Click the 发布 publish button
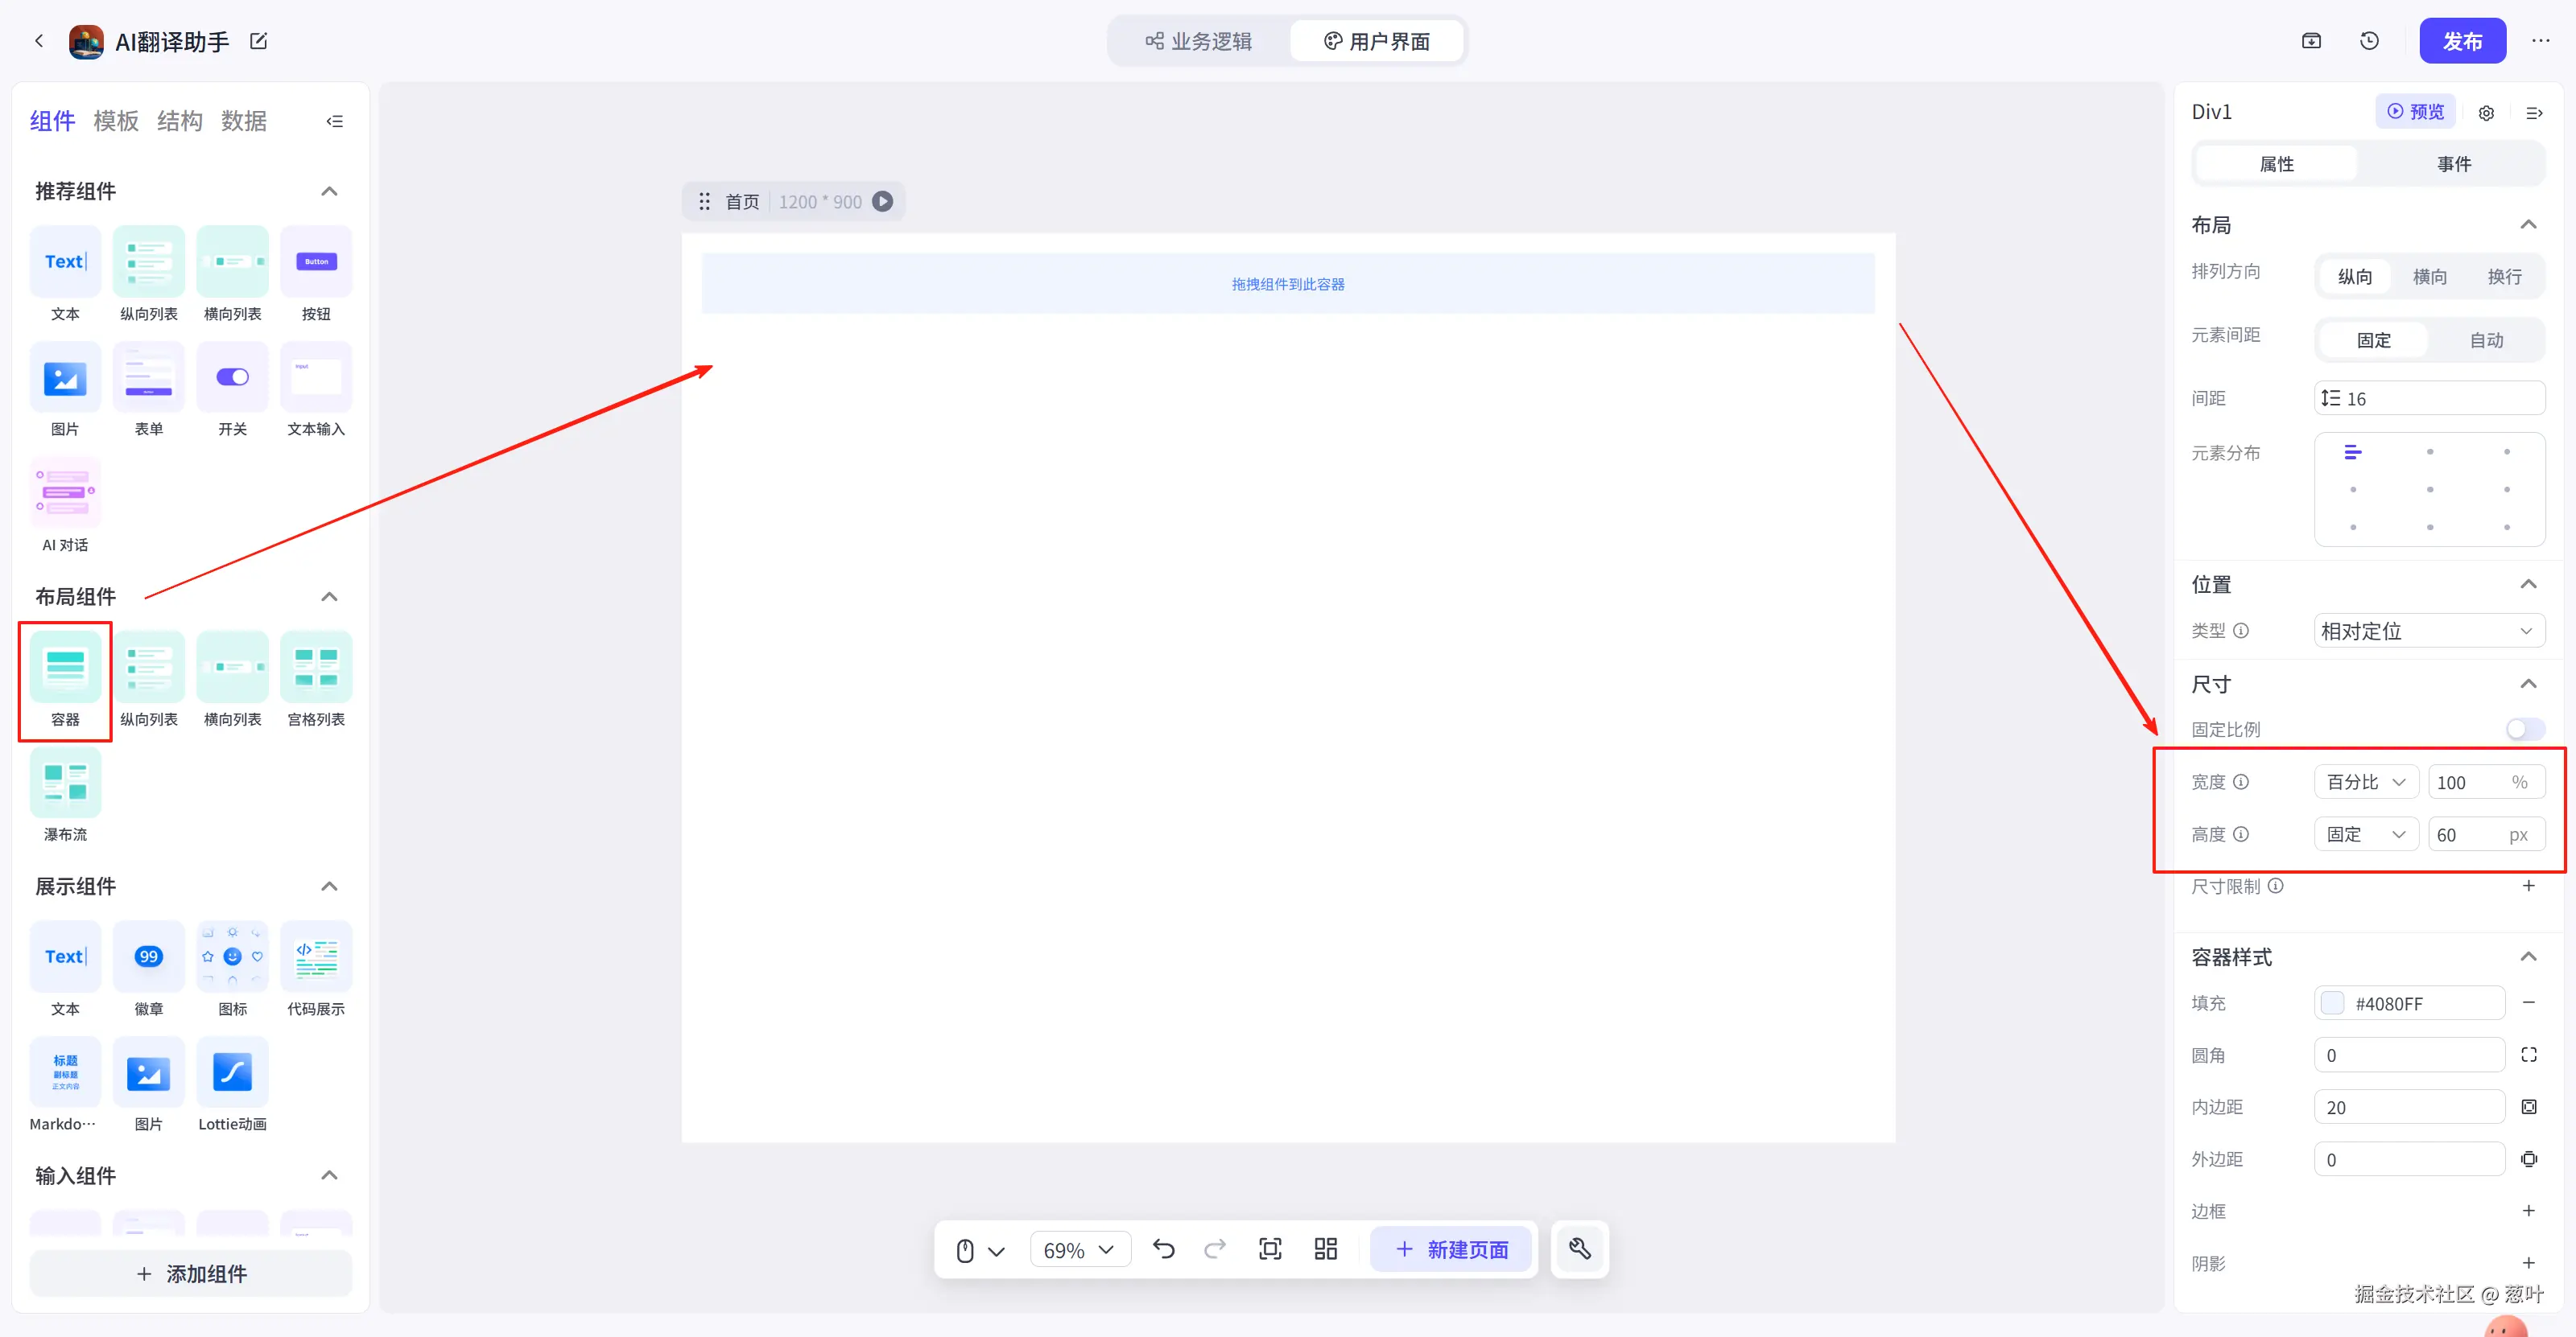2576x1337 pixels. click(2461, 41)
